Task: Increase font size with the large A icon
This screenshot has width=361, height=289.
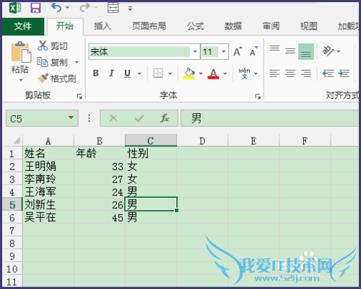Action: tap(238, 51)
